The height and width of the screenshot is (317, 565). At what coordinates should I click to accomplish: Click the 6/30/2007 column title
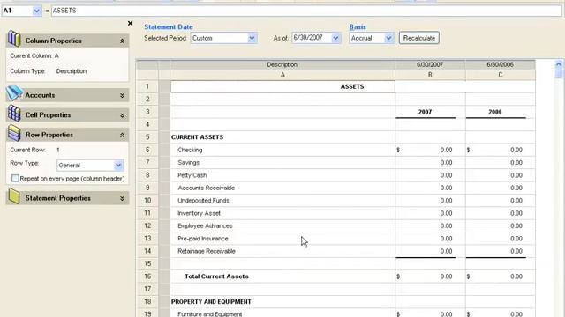tap(430, 64)
